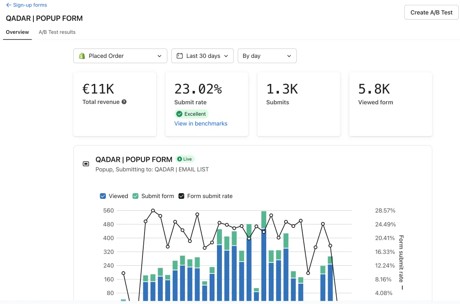This screenshot has width=460, height=304.
Task: Select the Overview tab
Action: pyautogui.click(x=18, y=32)
